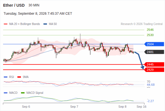This screenshot has height=111, width=165.
Task: Click the blue MACD legend marker
Action: click(x=6, y=93)
